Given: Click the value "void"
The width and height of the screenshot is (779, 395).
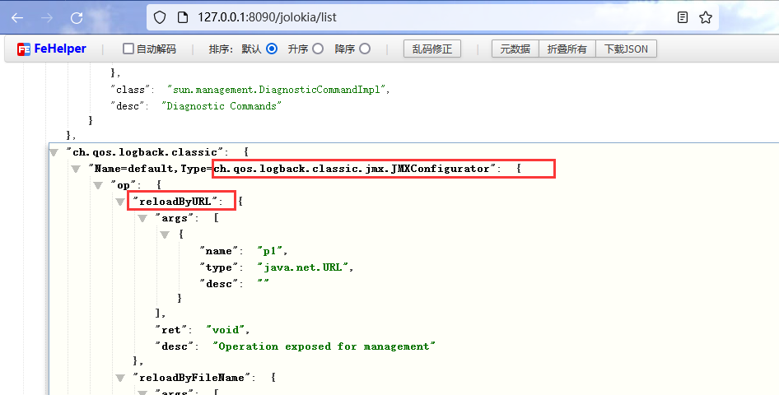Looking at the screenshot, I should coord(225,329).
